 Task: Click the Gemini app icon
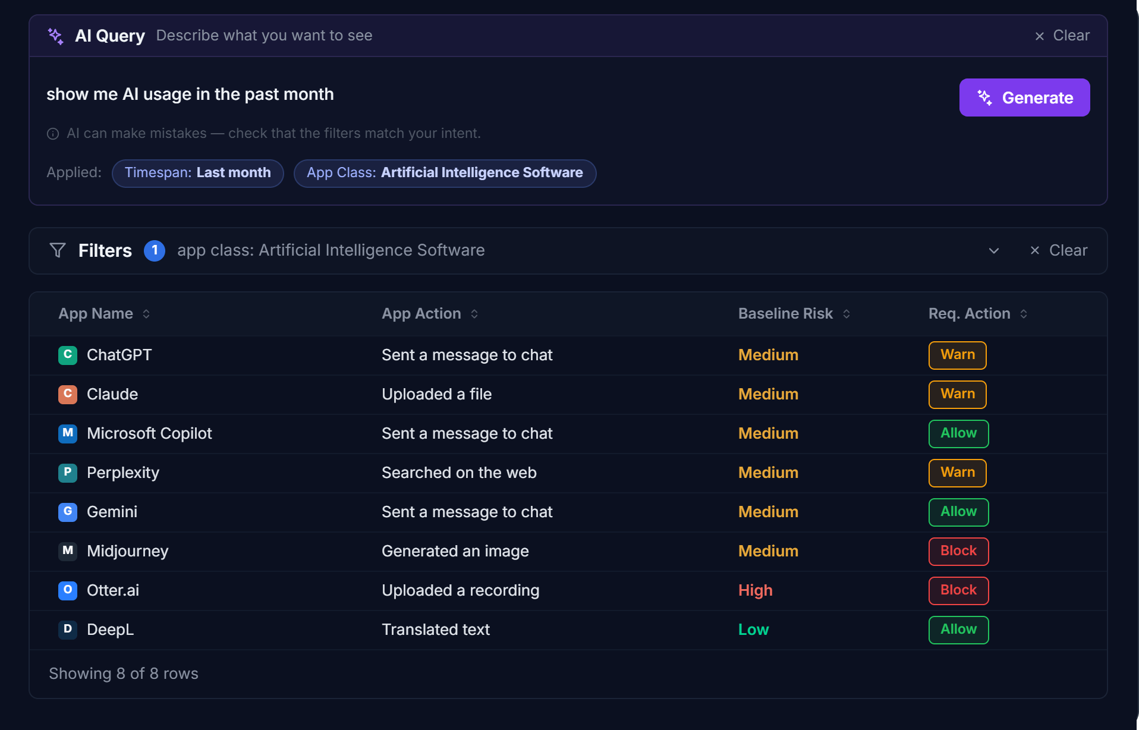click(x=68, y=512)
